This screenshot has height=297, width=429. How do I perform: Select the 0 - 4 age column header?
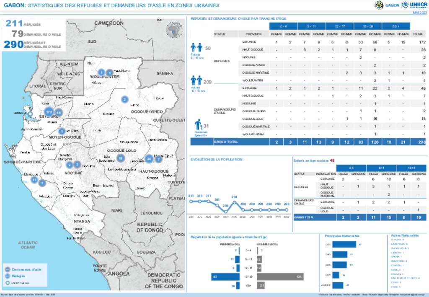[283, 26]
